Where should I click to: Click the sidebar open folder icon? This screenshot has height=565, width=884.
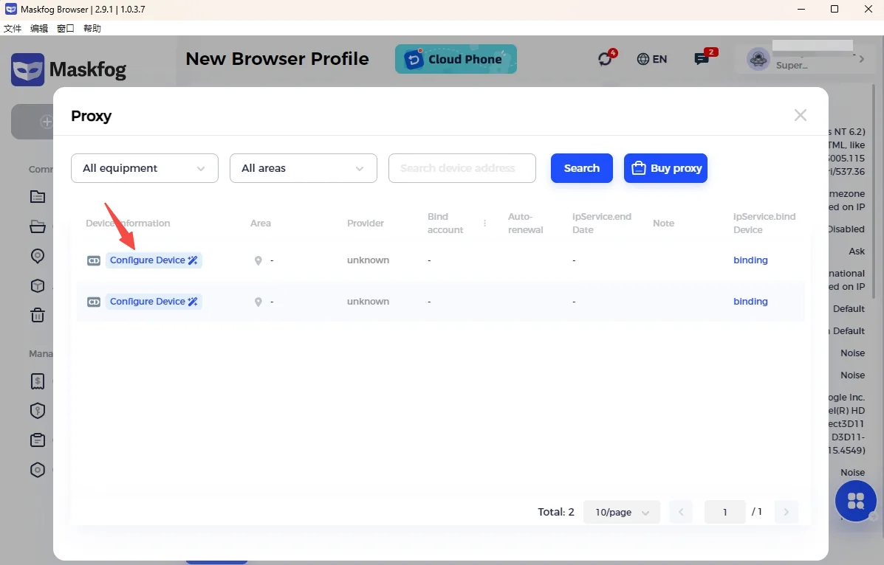click(38, 226)
